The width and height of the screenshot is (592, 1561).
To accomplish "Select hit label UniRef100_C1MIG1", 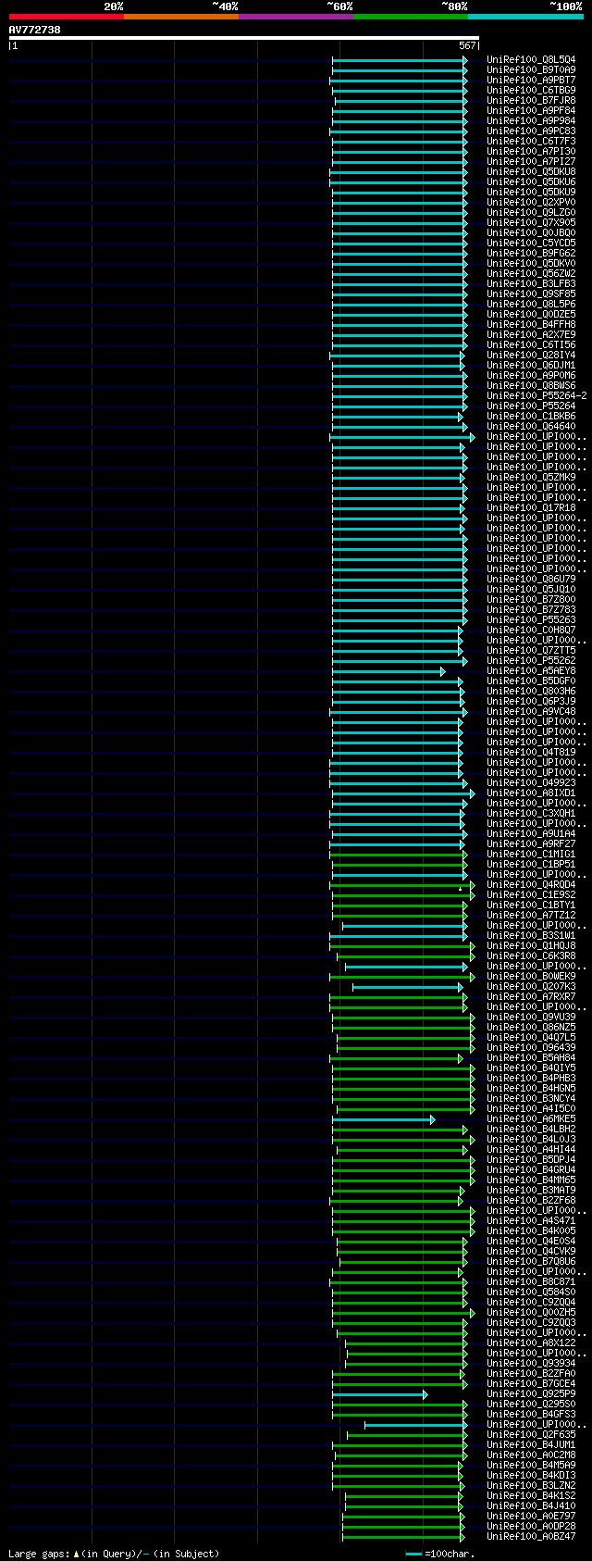I will (x=531, y=854).
